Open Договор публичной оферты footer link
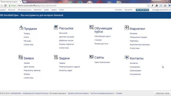 click(x=78, y=93)
